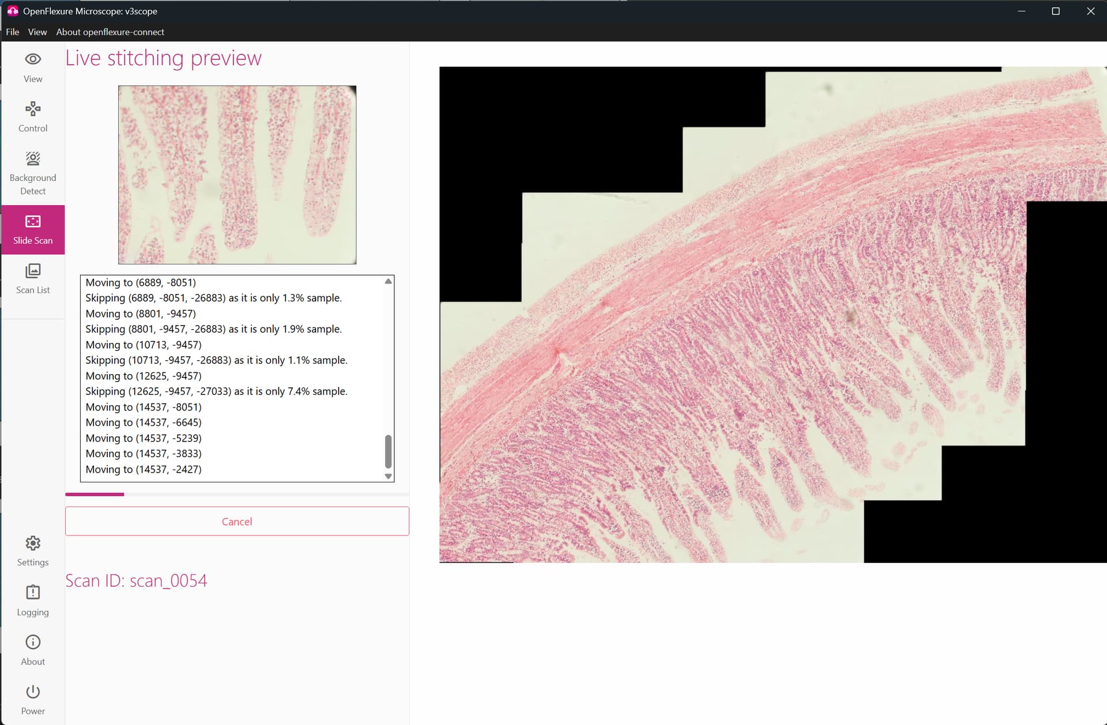Open About openflexure-connect menu
This screenshot has width=1107, height=725.
pyautogui.click(x=110, y=32)
